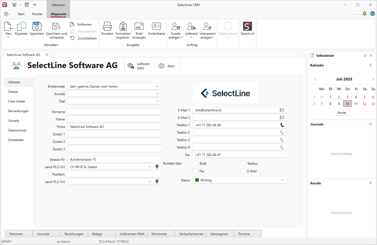Click the Lieferant truck icon in ribbon
Viewport: 377px width, 245px height.
[191, 26]
